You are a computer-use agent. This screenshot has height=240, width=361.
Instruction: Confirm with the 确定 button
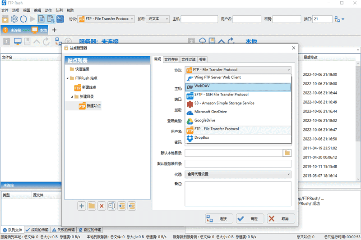point(250,219)
